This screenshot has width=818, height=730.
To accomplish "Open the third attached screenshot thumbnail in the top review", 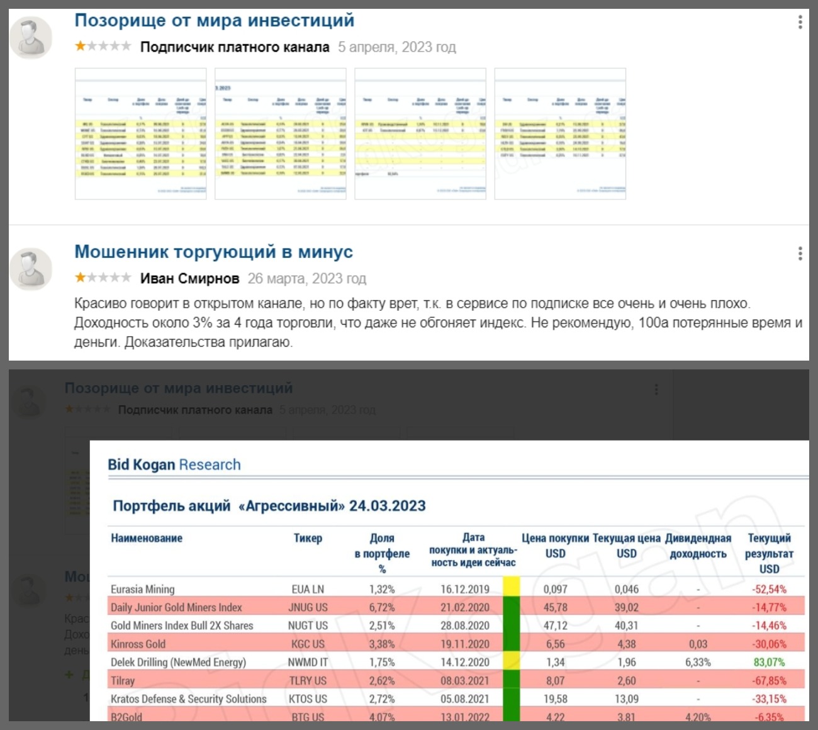I will (x=420, y=134).
